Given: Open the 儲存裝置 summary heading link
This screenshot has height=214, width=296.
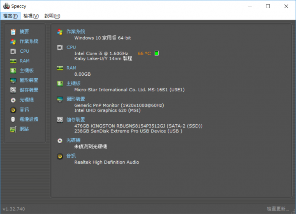Looking at the screenshot, I should (x=76, y=120).
